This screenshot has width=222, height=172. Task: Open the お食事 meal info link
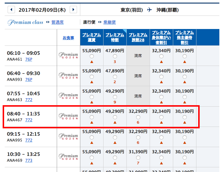coord(68,38)
